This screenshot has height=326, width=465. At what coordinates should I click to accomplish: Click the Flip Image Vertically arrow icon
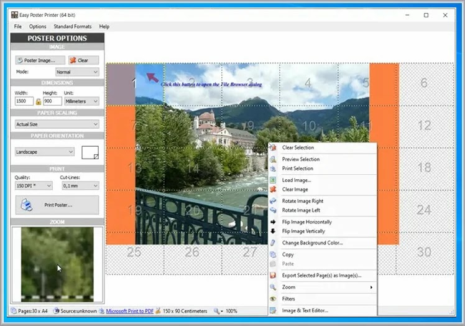(273, 231)
